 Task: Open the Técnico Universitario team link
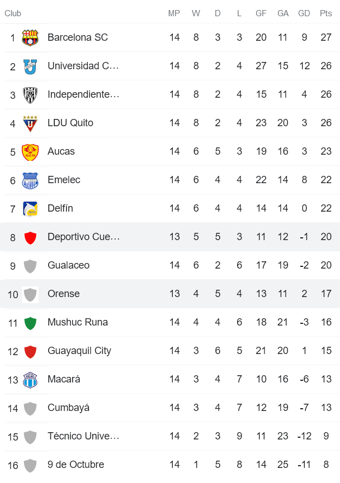(x=83, y=436)
